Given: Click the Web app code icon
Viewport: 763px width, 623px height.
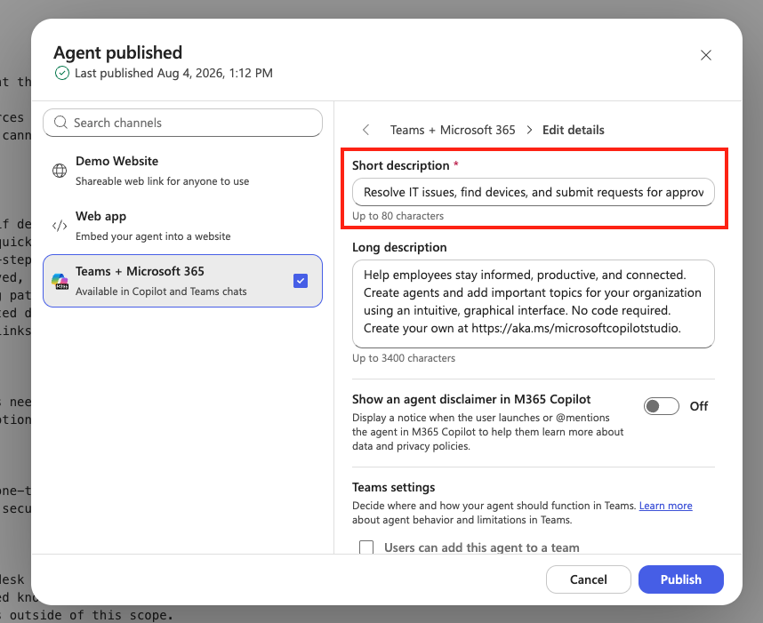Looking at the screenshot, I should click(x=60, y=226).
